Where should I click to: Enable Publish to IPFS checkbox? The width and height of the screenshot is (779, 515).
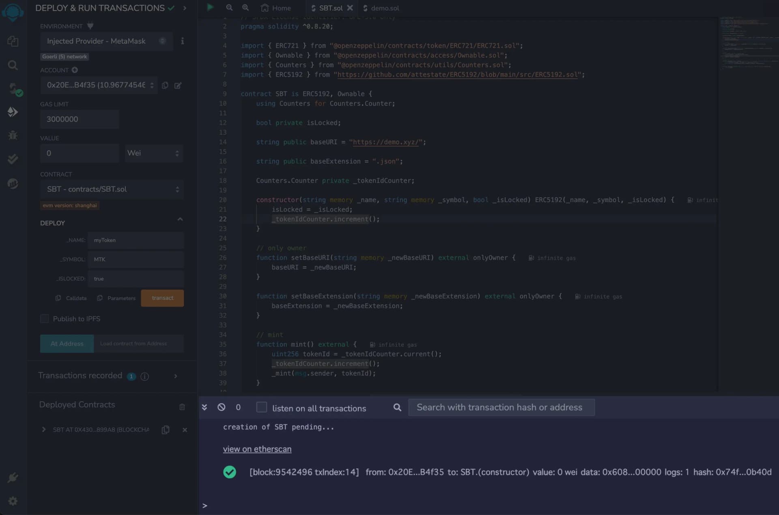(45, 319)
